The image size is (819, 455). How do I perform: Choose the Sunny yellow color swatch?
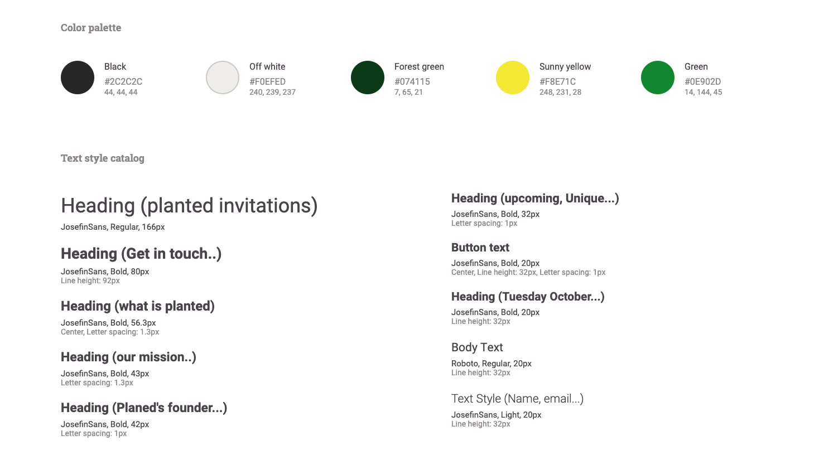tap(513, 78)
